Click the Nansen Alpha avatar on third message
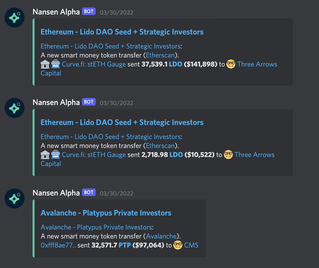 click(15, 198)
